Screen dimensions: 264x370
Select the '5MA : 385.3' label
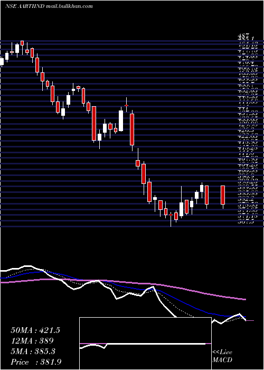pyautogui.click(x=33, y=351)
